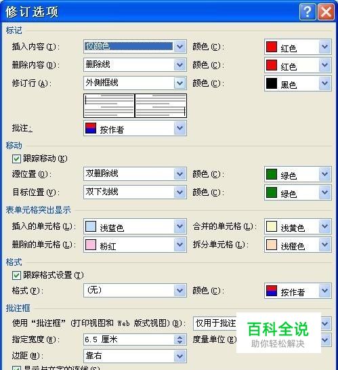Click the light yellow merged cells swatch
This screenshot has width=338, height=370.
[271, 226]
